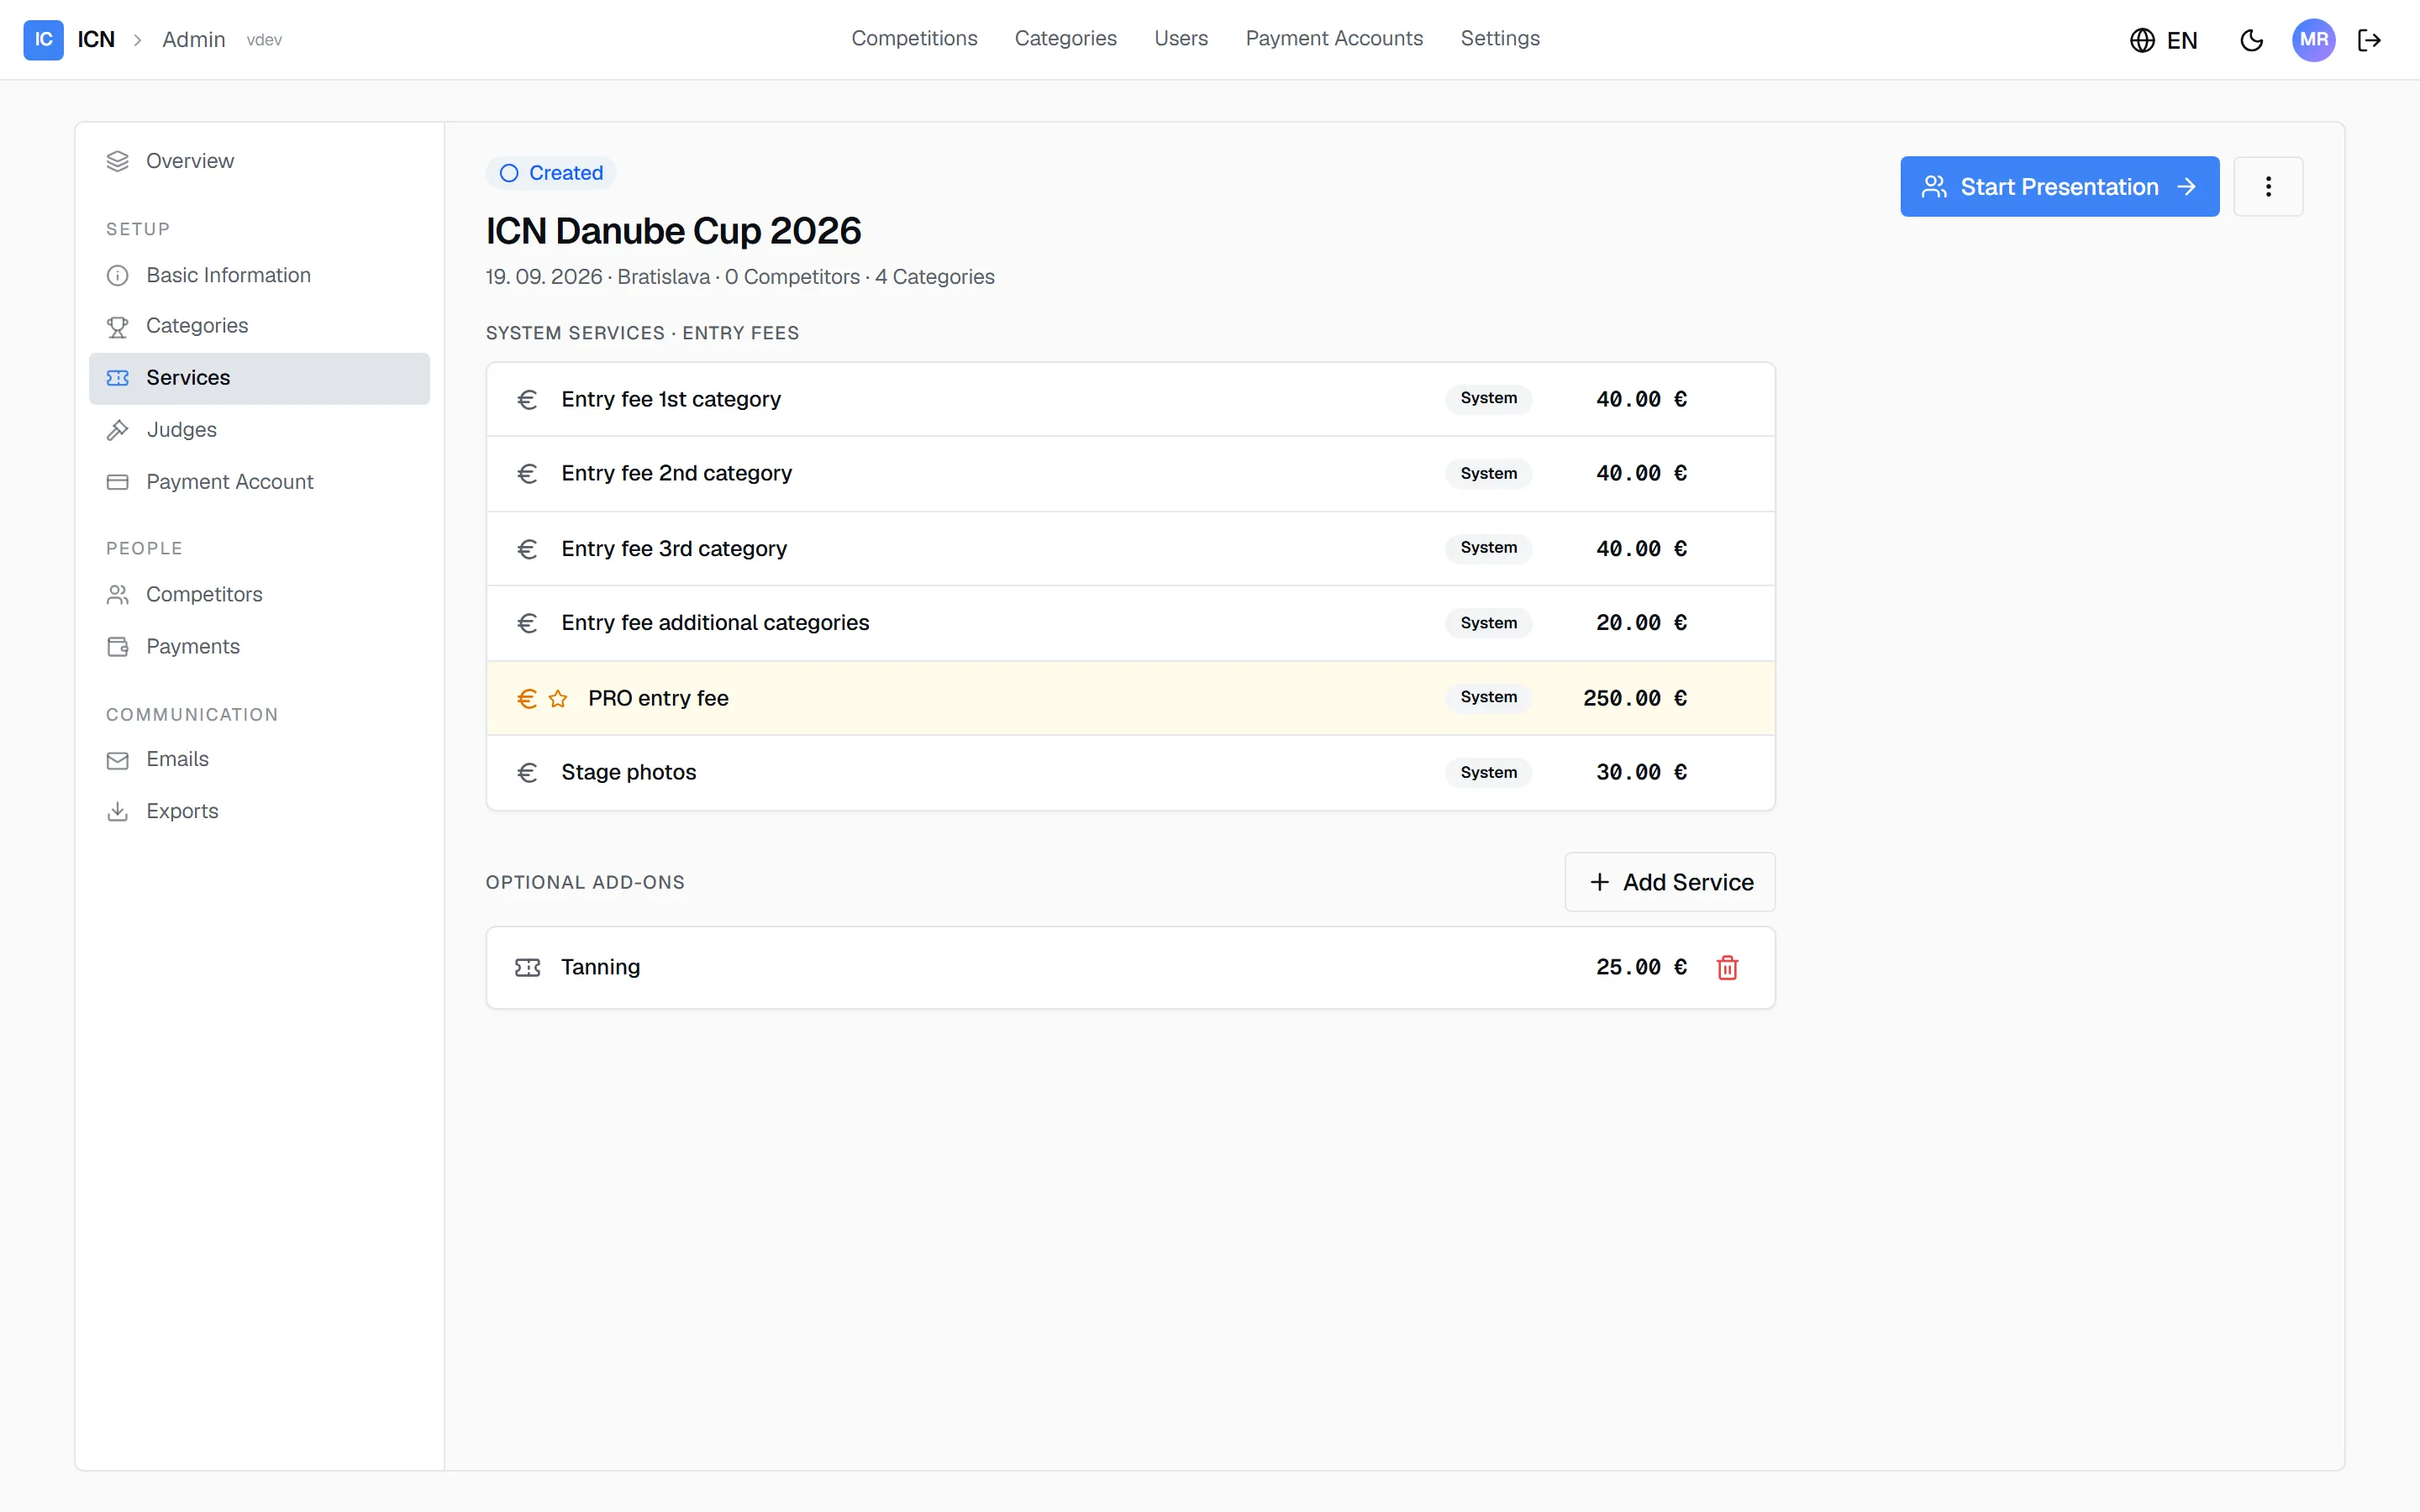The width and height of the screenshot is (2420, 1512).
Task: Click Add Service button
Action: (x=1670, y=882)
